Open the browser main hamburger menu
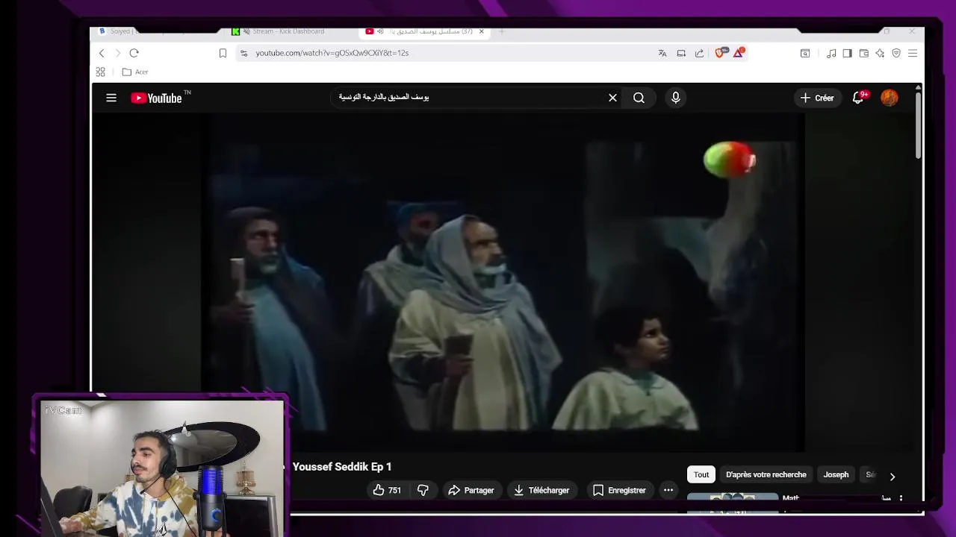This screenshot has width=956, height=537. coord(913,53)
